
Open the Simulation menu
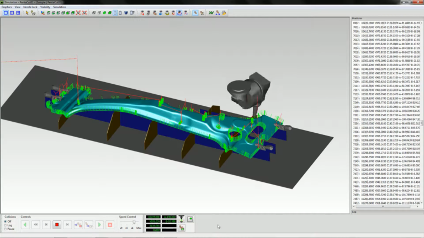point(59,7)
